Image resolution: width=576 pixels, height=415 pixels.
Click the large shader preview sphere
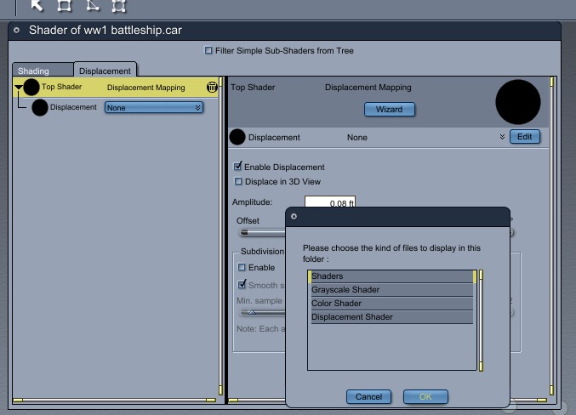tap(518, 103)
